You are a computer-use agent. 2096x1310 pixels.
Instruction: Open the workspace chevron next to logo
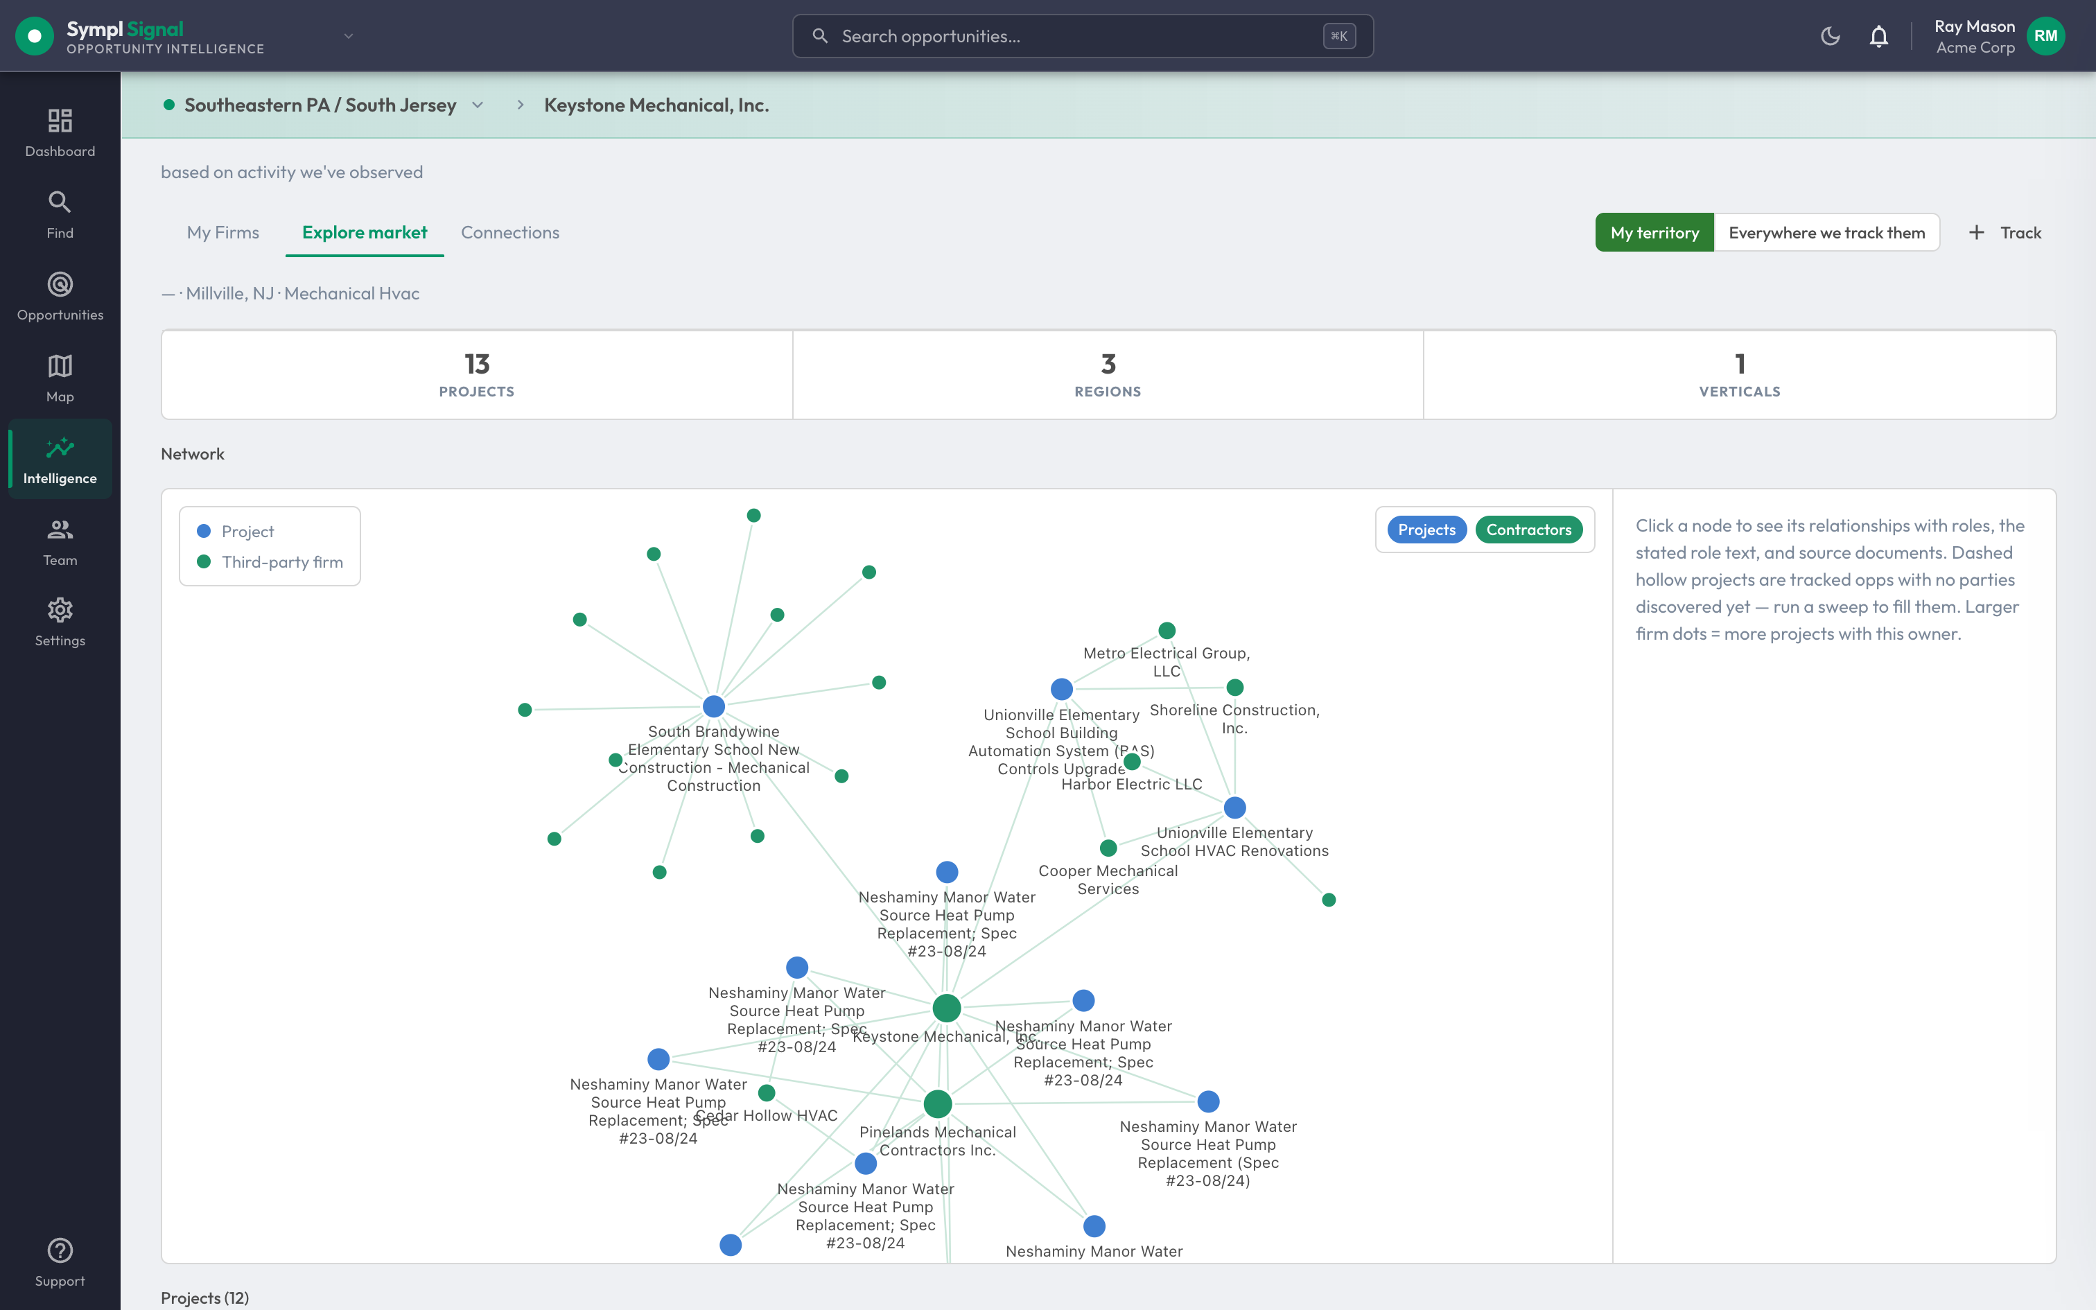349,35
